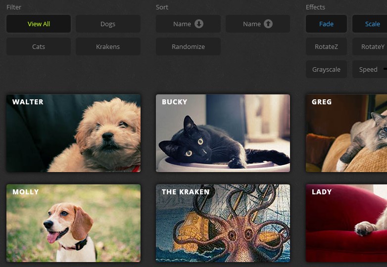Filter the gallery by Dogs
The image size is (387, 267).
click(108, 24)
